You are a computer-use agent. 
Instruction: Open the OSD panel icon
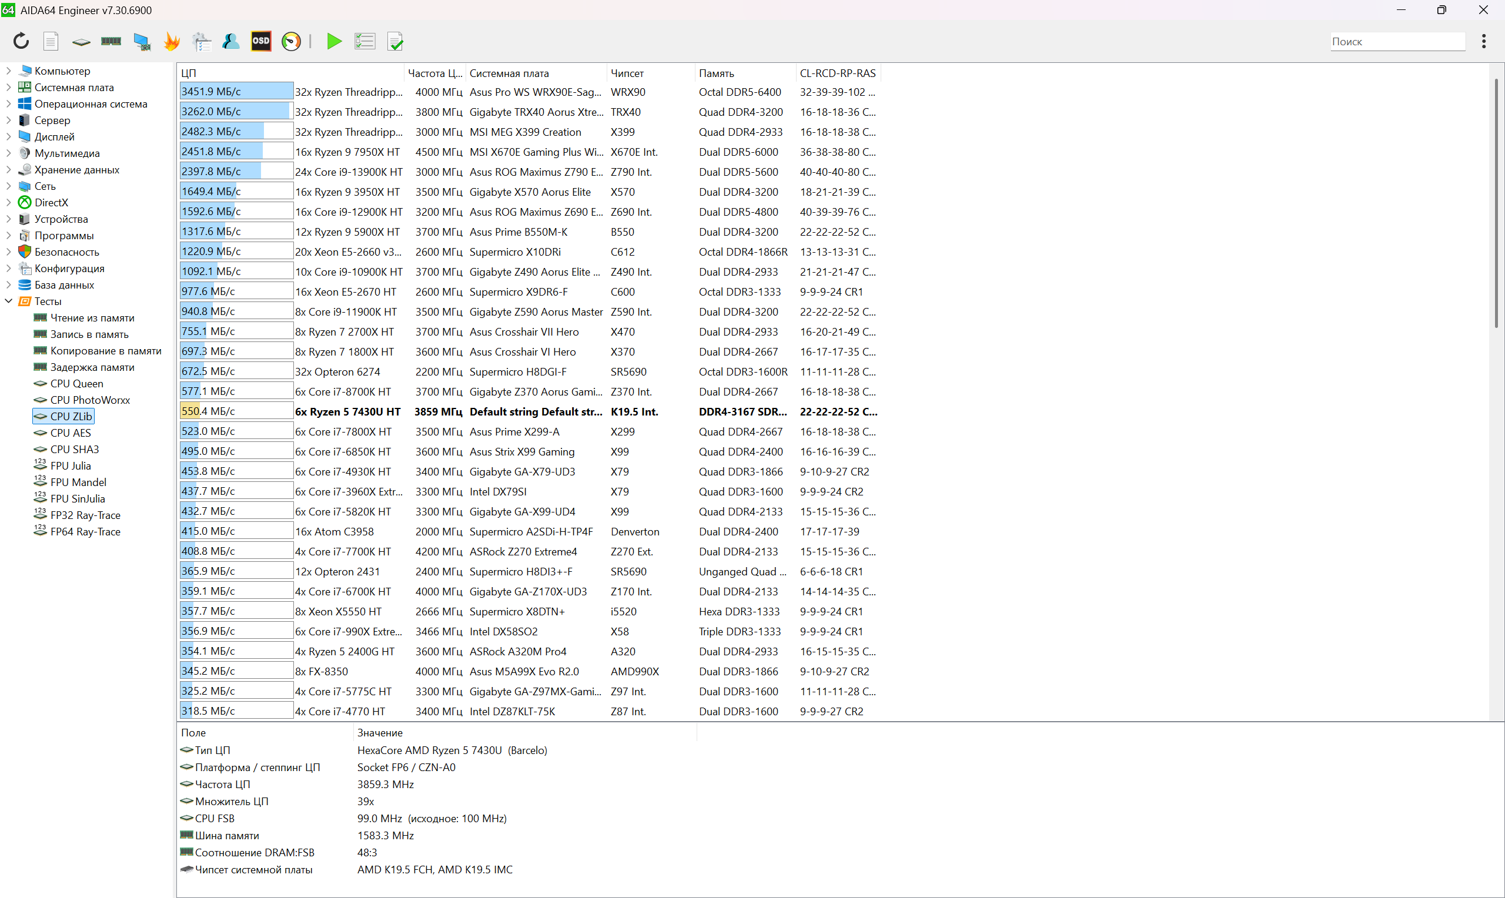(x=261, y=41)
